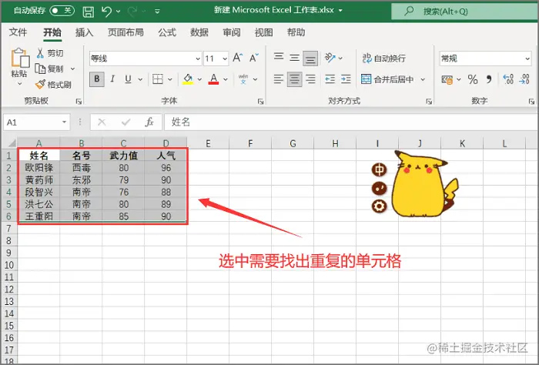The width and height of the screenshot is (539, 365).
Task: Click the Decrease Font Size icon
Action: (x=254, y=58)
